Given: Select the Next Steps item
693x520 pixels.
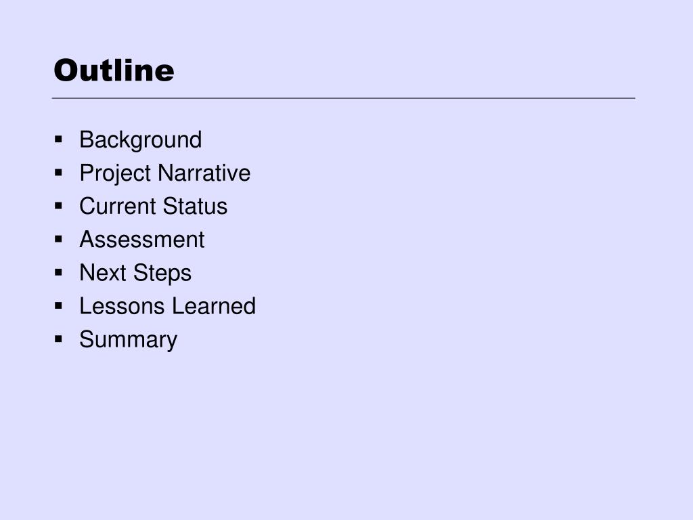Looking at the screenshot, I should [x=135, y=274].
